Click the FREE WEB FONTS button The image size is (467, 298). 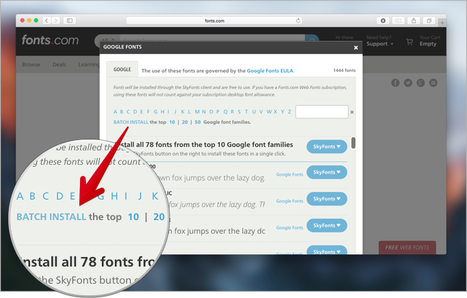(407, 247)
